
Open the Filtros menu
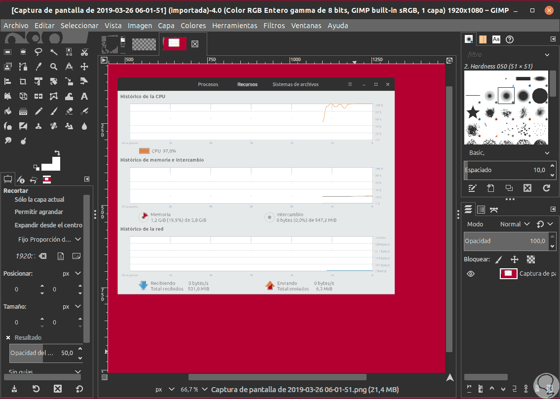tap(274, 26)
